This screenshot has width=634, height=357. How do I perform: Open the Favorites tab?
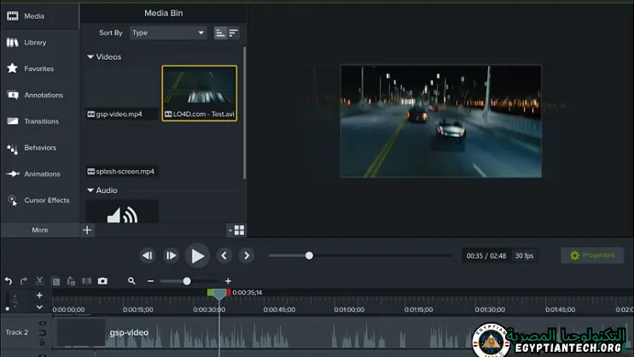point(39,69)
